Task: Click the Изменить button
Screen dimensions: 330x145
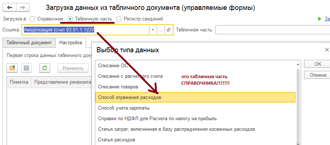Action: [73, 68]
